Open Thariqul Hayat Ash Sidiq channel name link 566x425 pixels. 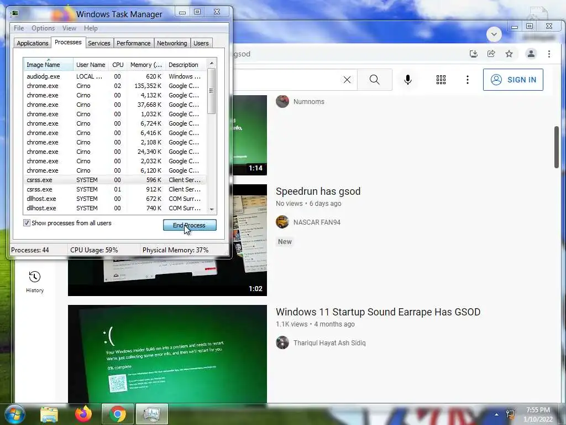click(329, 343)
